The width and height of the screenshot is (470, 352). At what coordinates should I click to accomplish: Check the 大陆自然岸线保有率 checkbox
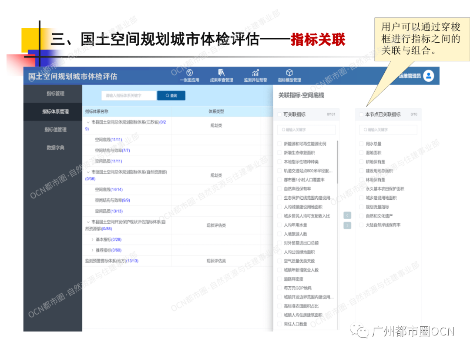pos(361,225)
